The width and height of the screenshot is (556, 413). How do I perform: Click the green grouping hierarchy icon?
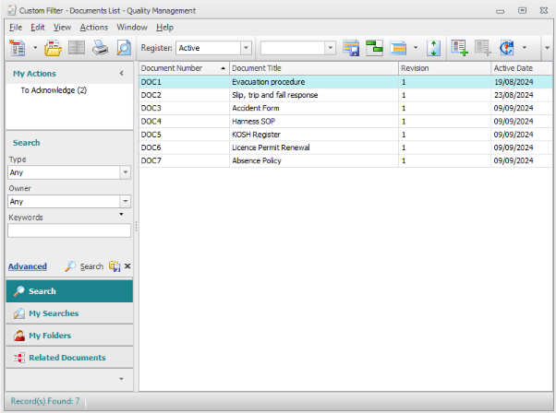[374, 48]
